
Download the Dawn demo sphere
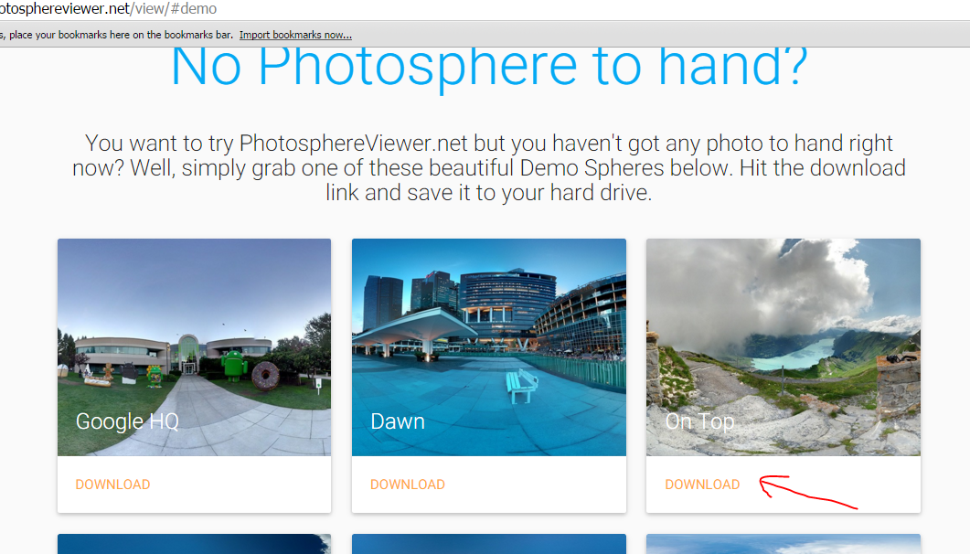pos(408,485)
